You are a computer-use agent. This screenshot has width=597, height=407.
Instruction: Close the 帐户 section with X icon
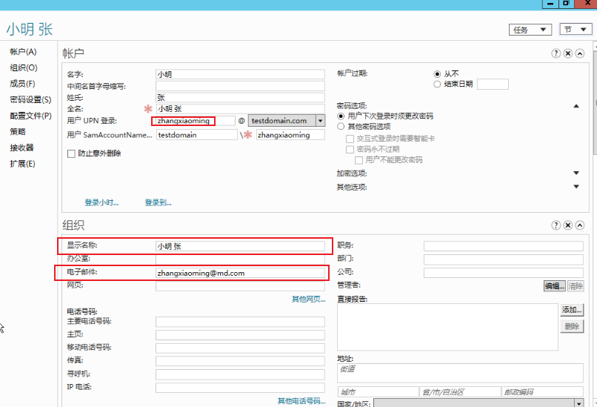pos(567,53)
